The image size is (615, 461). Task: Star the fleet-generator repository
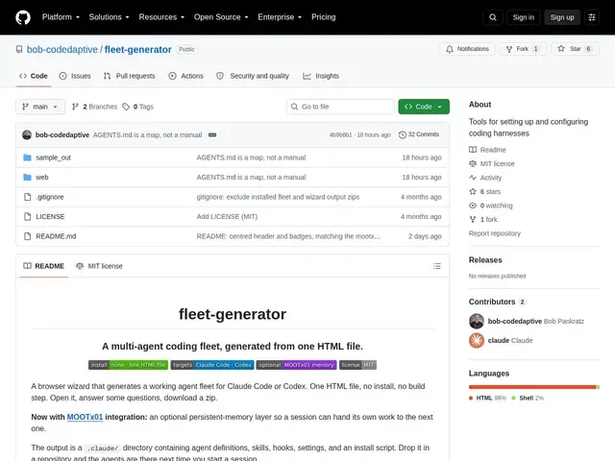(x=575, y=49)
